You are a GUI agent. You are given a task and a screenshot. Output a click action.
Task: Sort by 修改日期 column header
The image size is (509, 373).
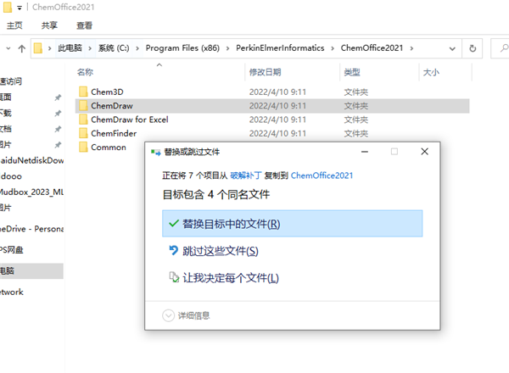[265, 72]
